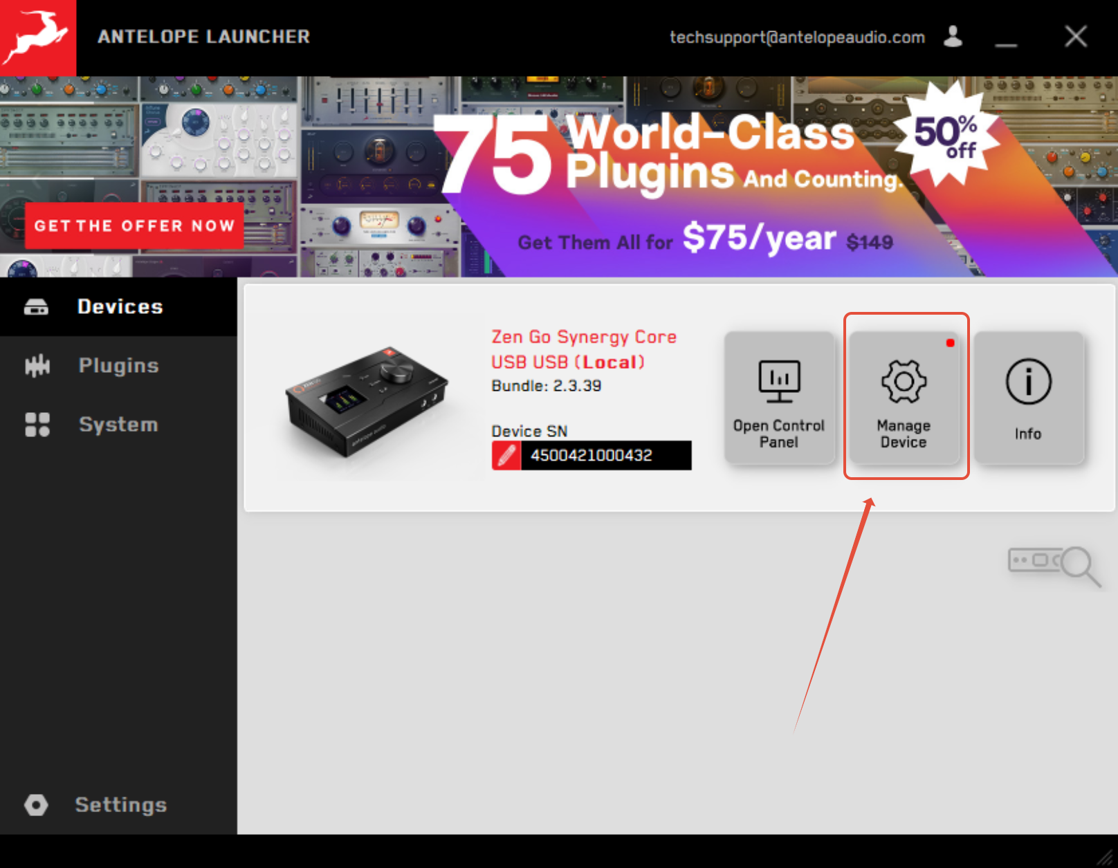Image resolution: width=1118 pixels, height=868 pixels.
Task: Click the 50% off badge on the banner
Action: coord(946,134)
